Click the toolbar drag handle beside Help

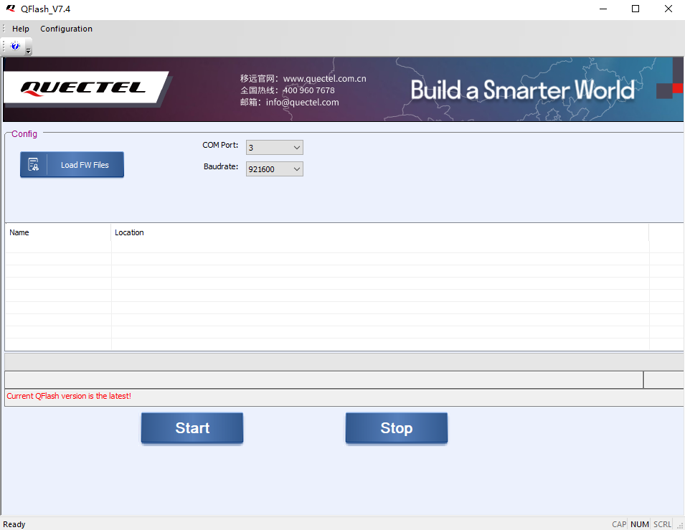[4, 29]
